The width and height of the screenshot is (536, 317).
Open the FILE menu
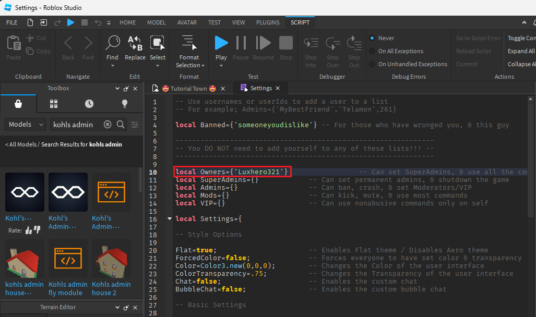pos(11,22)
